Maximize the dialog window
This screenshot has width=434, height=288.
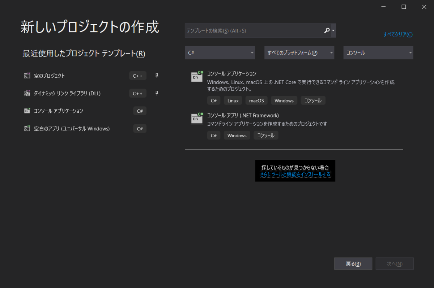[404, 7]
